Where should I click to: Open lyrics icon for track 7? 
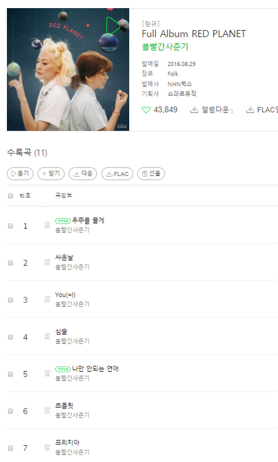point(47,448)
